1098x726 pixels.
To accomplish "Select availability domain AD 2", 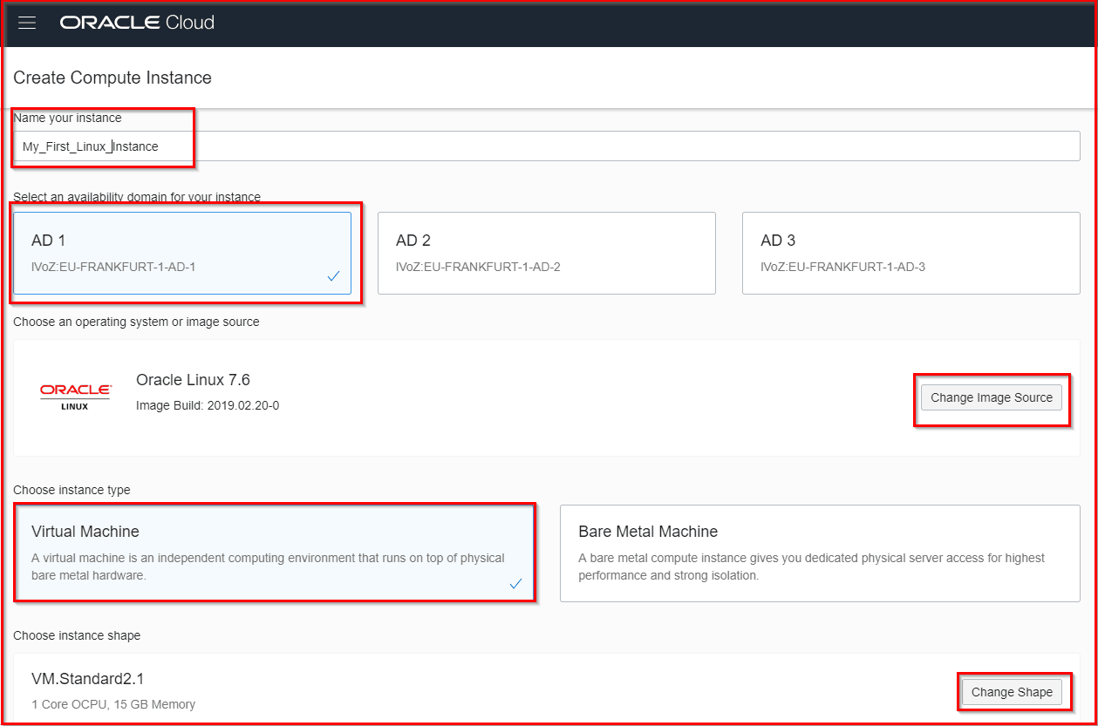I will tap(547, 253).
